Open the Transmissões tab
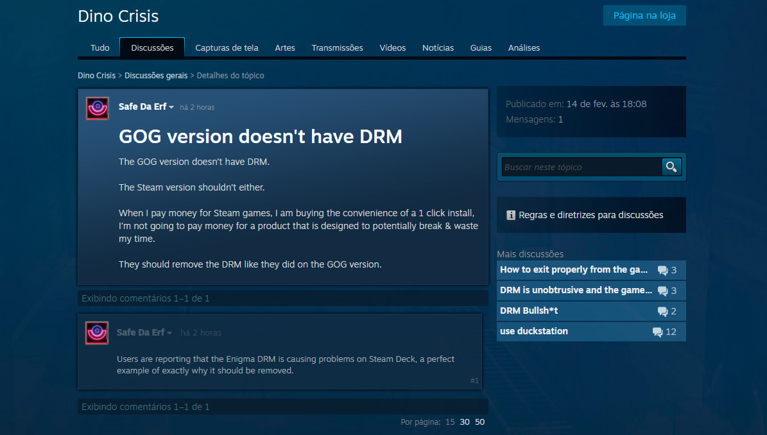 337,47
